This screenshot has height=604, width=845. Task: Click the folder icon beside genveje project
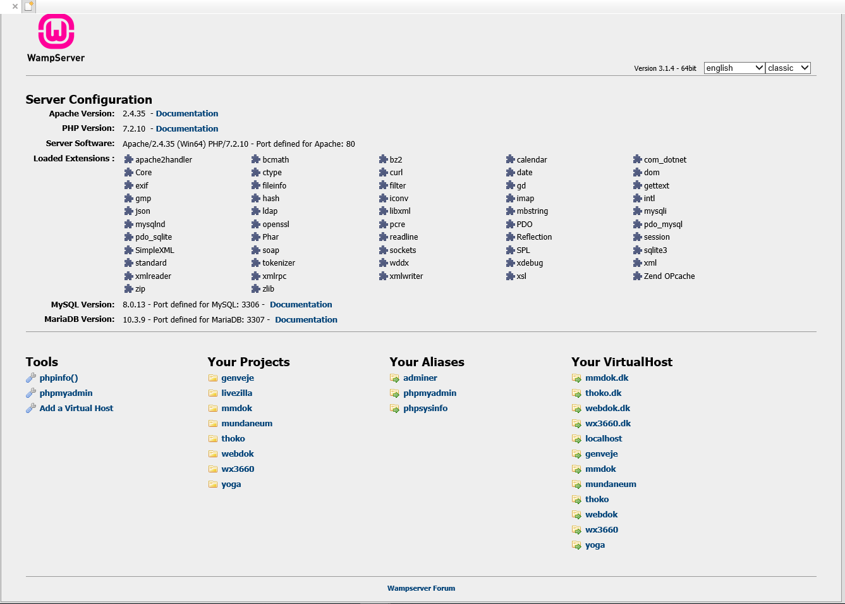[213, 378]
